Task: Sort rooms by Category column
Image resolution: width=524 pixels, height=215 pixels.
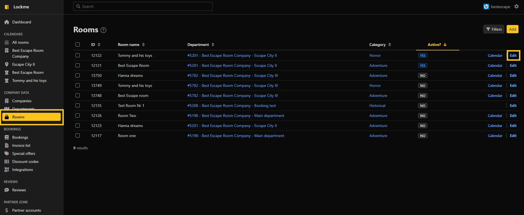Action: pos(380,45)
